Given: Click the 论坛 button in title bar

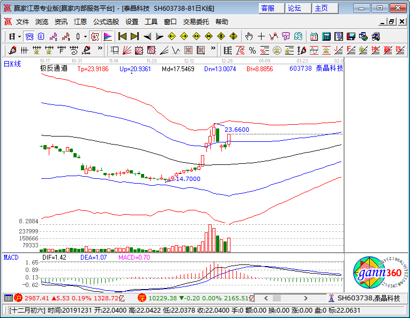Looking at the screenshot, I should click(x=298, y=9).
